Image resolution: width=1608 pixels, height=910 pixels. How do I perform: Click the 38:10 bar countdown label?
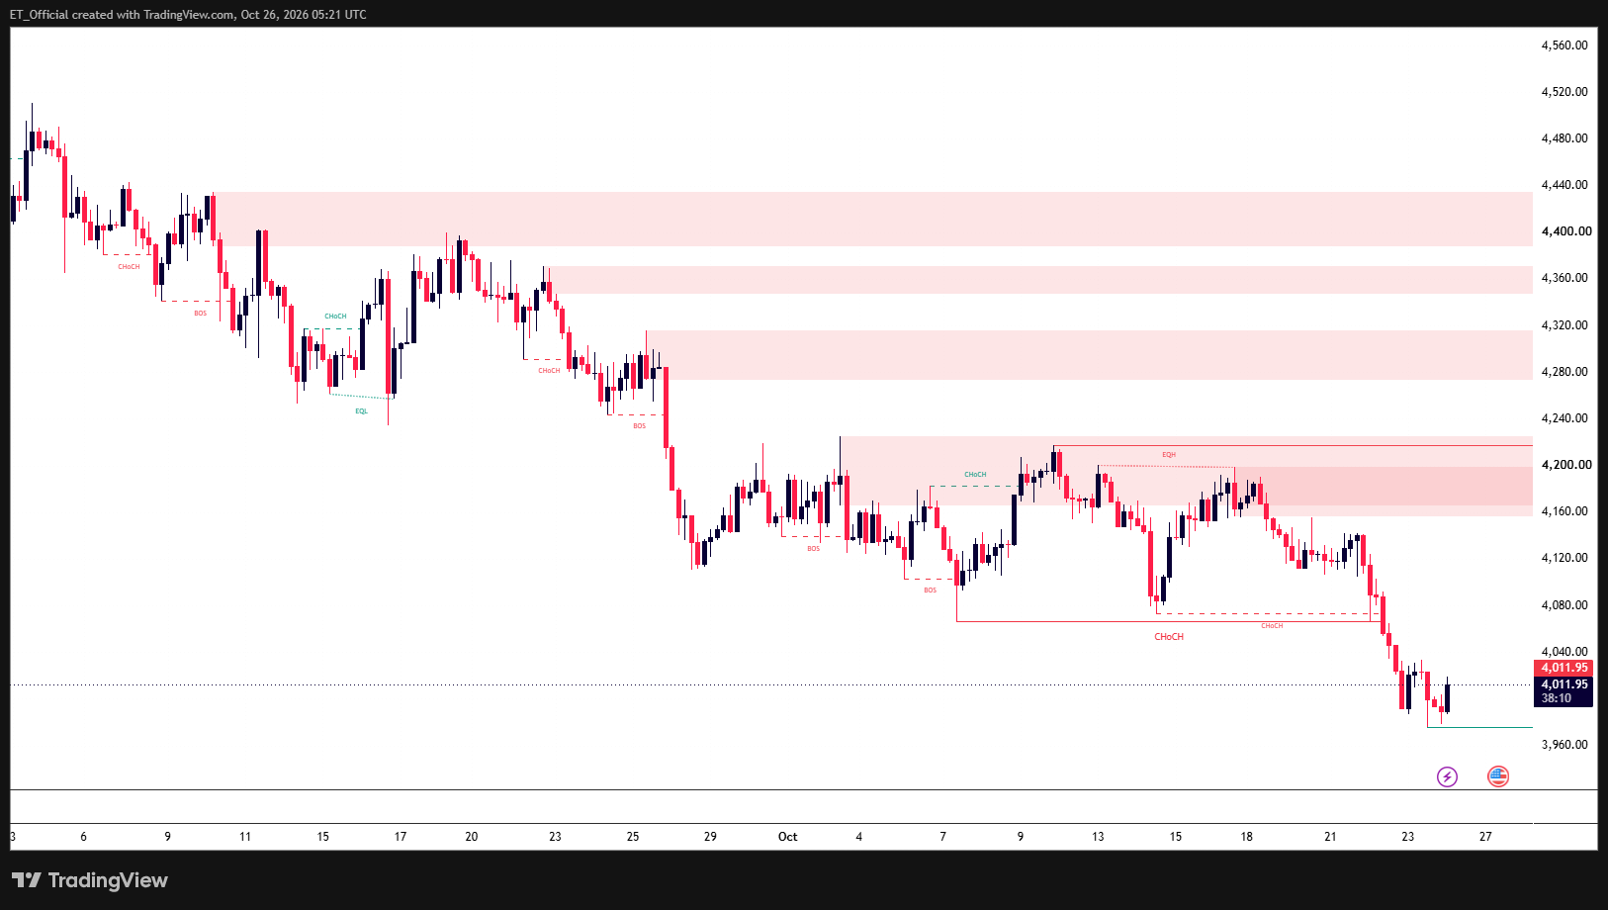point(1556,698)
